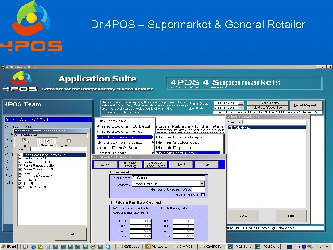Click the Set Name text field

pyautogui.click(x=168, y=178)
